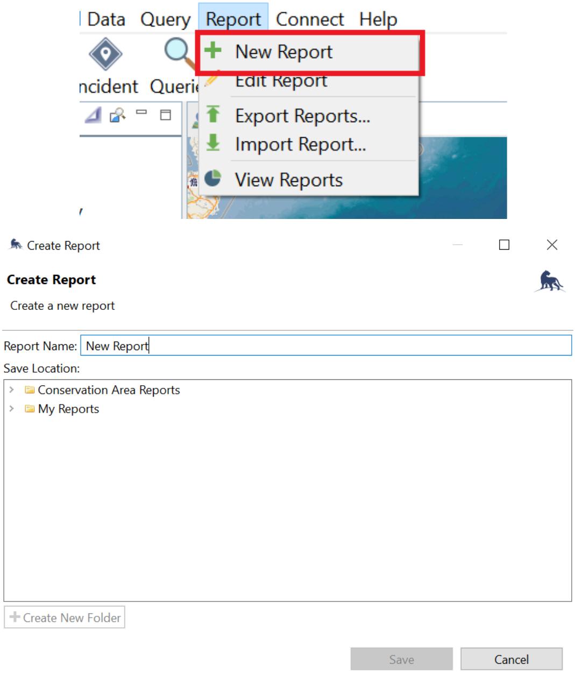Image resolution: width=575 pixels, height=673 pixels.
Task: Select View Reports menu entry
Action: (309, 180)
